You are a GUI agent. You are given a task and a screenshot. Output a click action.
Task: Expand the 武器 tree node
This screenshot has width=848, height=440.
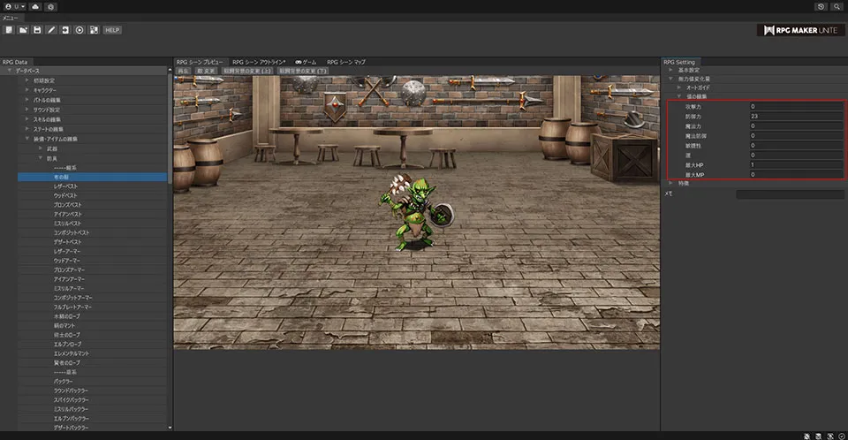pyautogui.click(x=41, y=148)
